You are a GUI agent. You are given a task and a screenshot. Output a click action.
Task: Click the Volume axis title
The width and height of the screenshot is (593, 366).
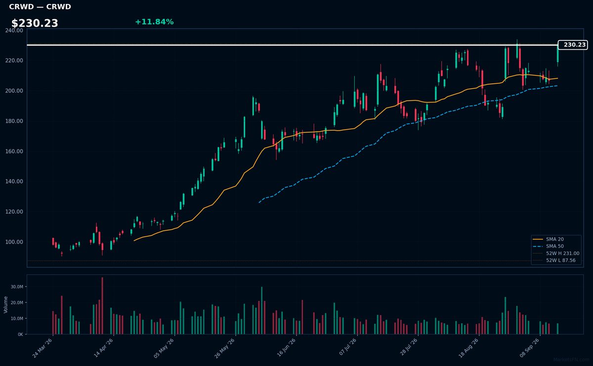click(6, 304)
